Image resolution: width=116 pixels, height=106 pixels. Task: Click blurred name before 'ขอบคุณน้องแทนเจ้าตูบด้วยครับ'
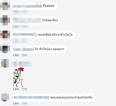pos(31,97)
